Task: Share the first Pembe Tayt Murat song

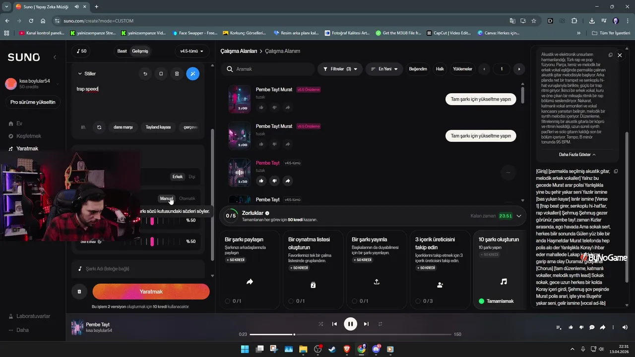Action: (288, 107)
